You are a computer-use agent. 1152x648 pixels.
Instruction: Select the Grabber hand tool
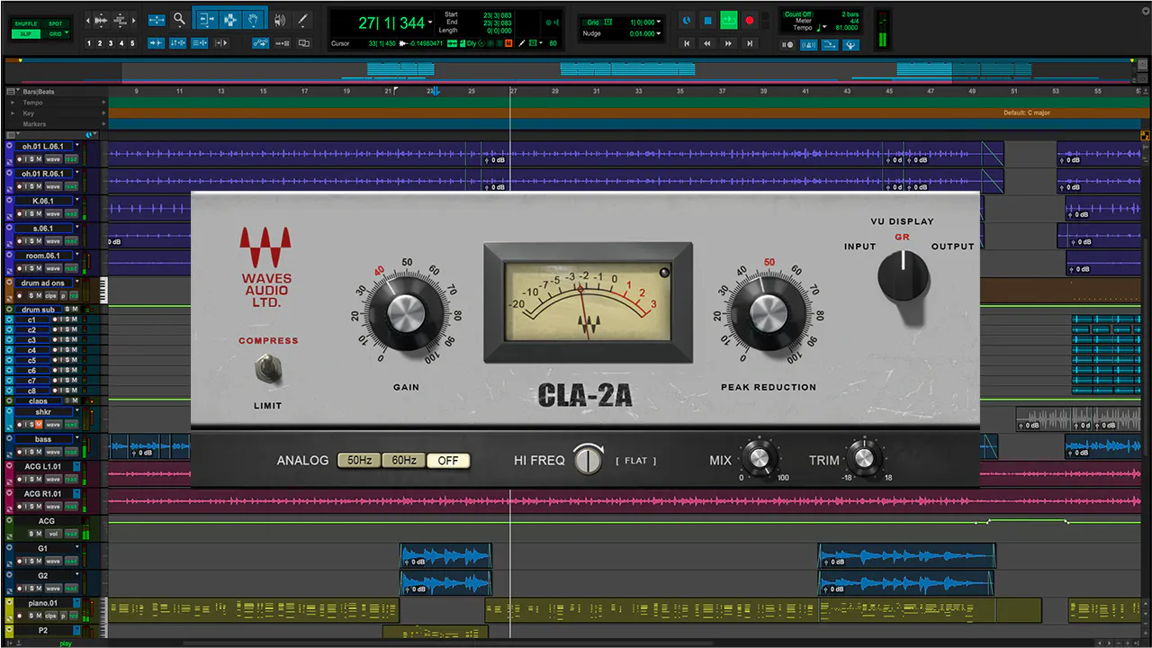click(x=253, y=19)
